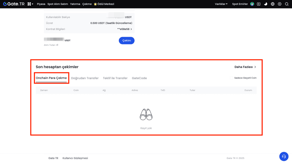292x164 pixels.
Task: Click the search magnifier icon
Action: click(287, 4)
